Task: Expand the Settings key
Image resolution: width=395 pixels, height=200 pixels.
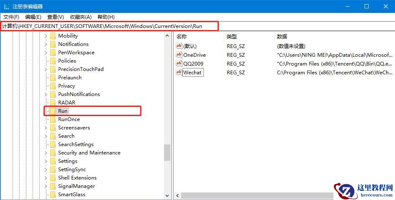Action: [46, 161]
